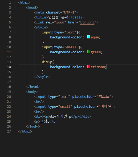Fold the input[type="text"] rule on line 7
The image size is (138, 157).
point(15,32)
